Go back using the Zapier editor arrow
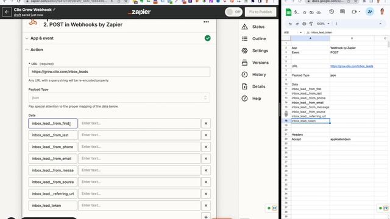390x219 pixels. (7, 12)
